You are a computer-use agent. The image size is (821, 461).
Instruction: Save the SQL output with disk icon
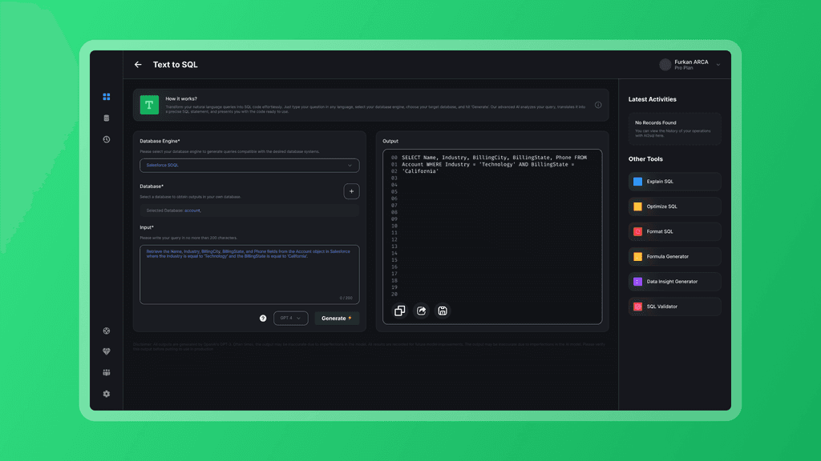[x=442, y=311]
